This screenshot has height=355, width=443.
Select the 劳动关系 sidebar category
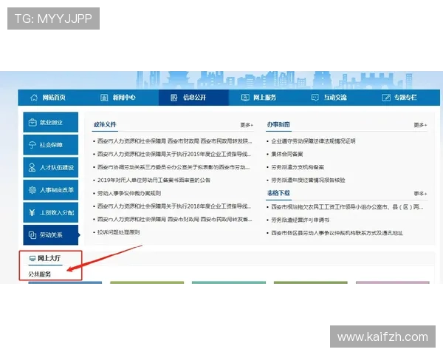(x=51, y=235)
